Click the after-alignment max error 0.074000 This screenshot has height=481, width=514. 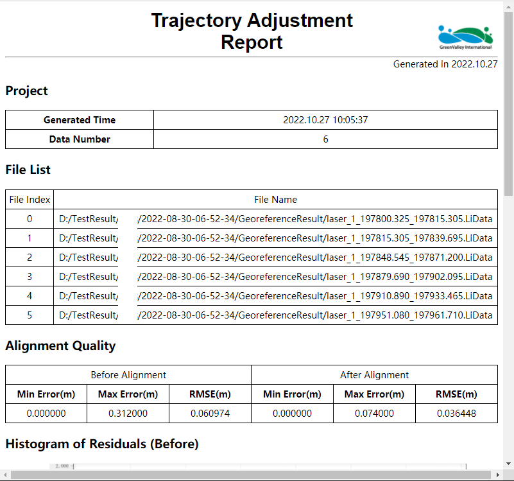click(x=374, y=414)
